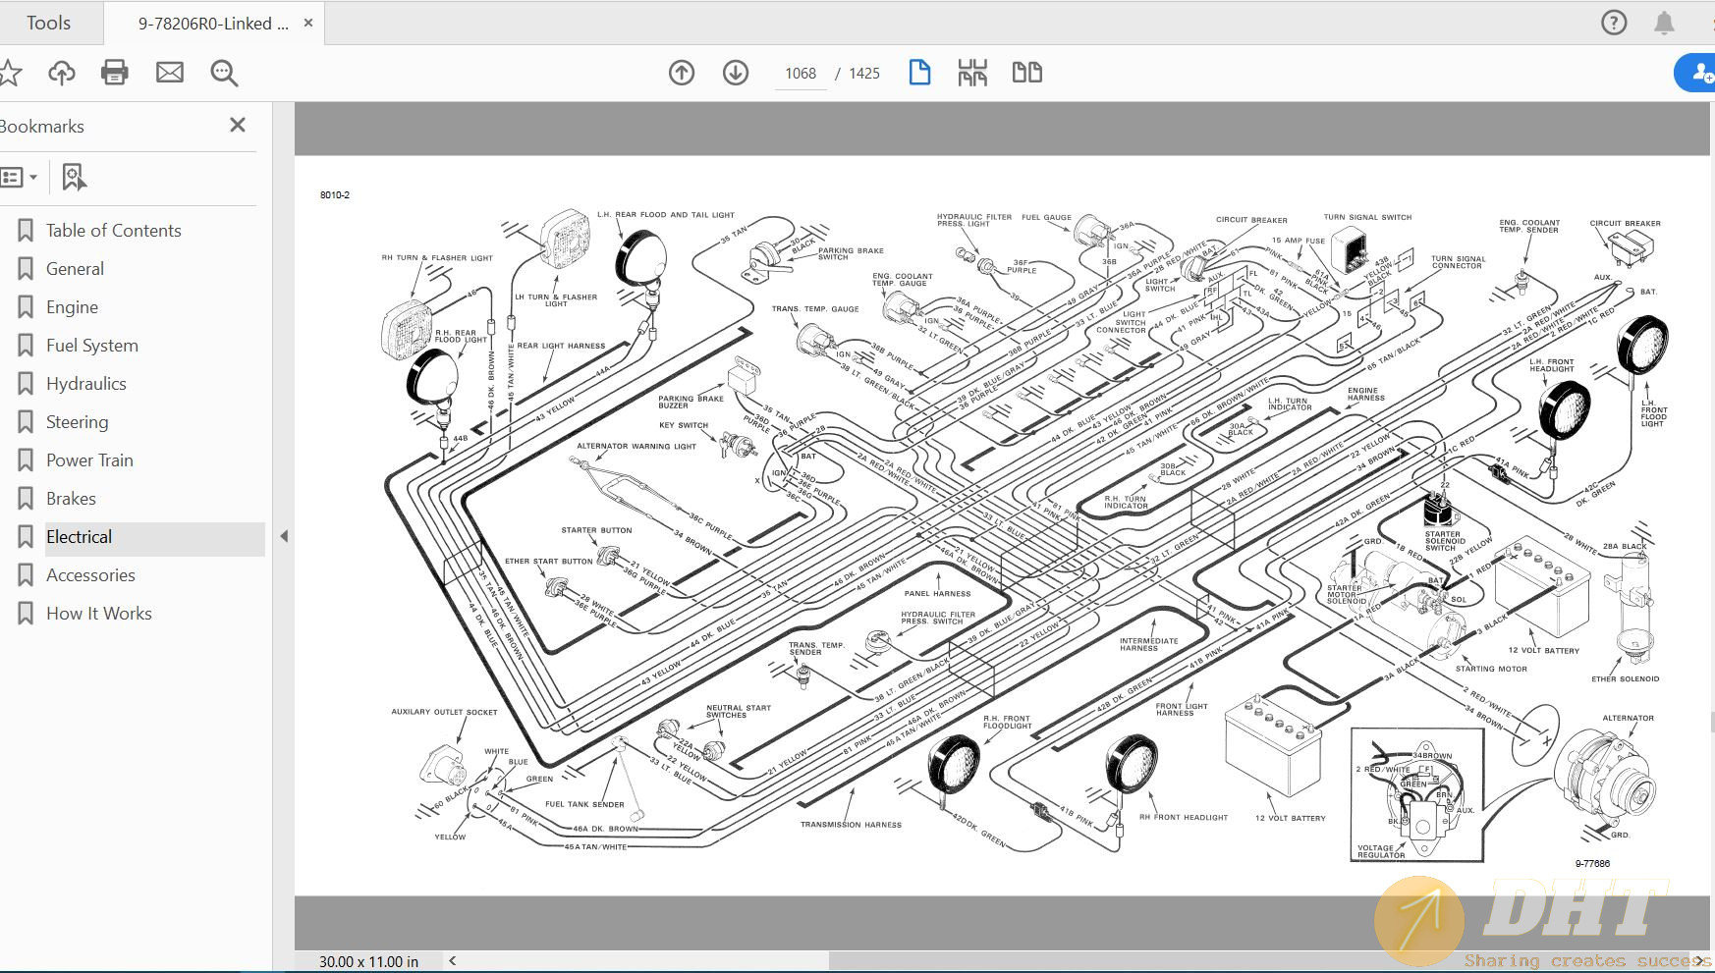Screen dimensions: 1715x973
Task: Select the 9-78206R0-Linked document tab
Action: (x=213, y=24)
